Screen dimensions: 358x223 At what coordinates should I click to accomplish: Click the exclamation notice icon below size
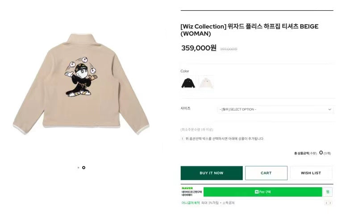coord(182,139)
